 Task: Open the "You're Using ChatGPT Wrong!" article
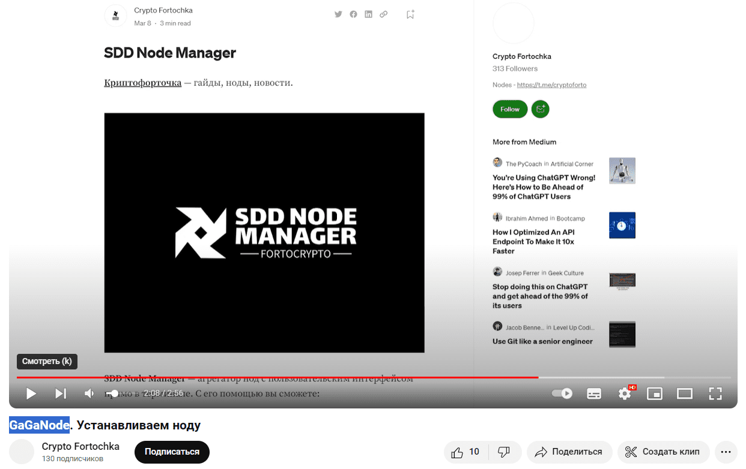(x=544, y=187)
